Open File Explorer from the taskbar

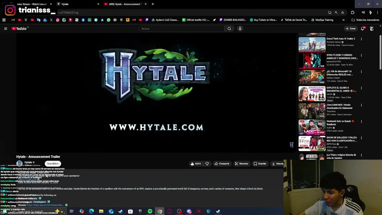coord(101,211)
